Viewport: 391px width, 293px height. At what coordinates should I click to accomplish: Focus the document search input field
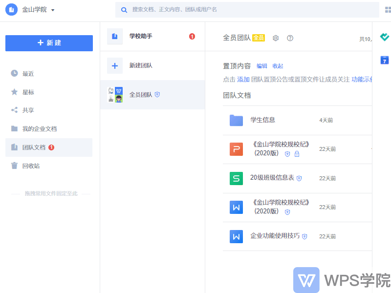247,10
